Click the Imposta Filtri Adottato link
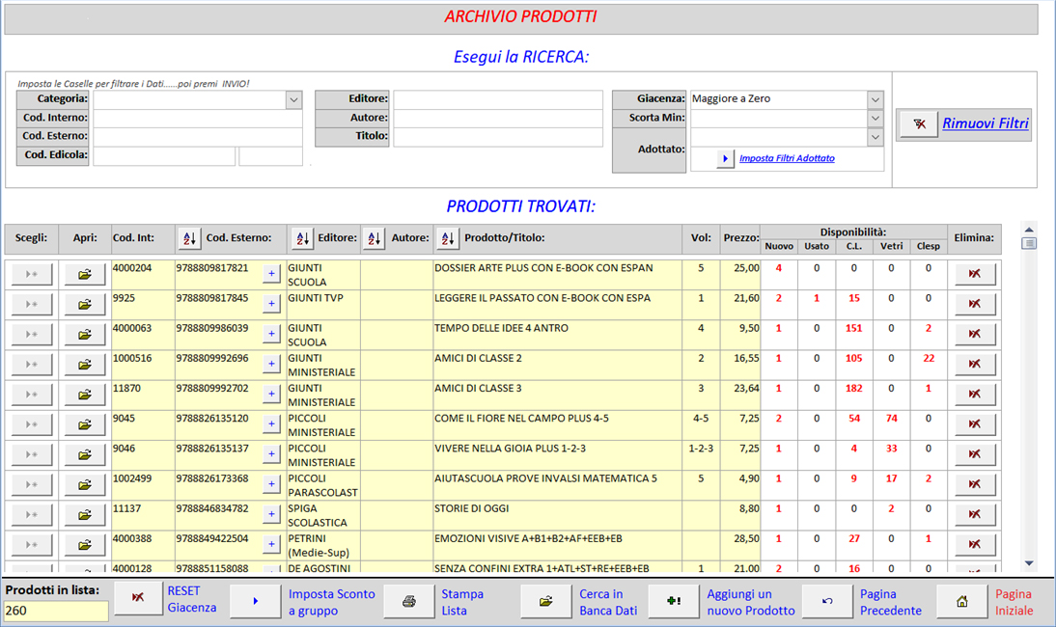The image size is (1056, 627). [787, 159]
